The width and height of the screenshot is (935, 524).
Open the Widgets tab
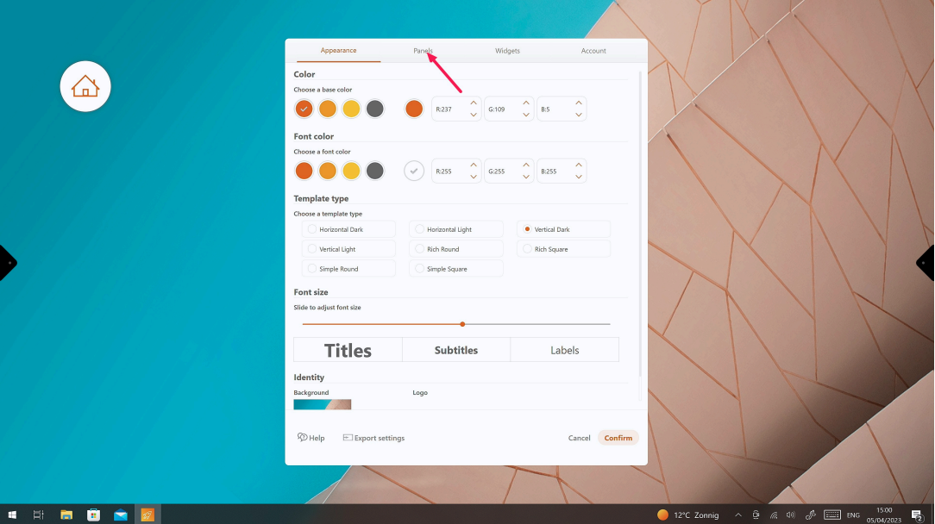(x=507, y=51)
